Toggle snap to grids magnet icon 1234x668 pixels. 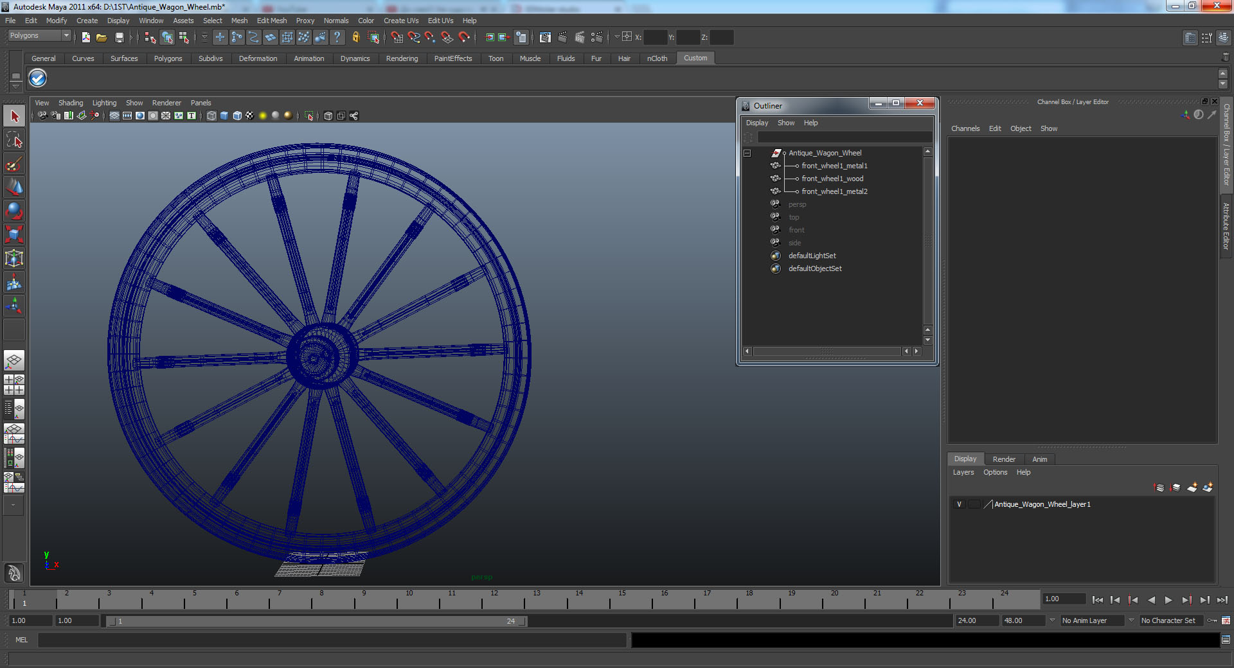point(397,37)
